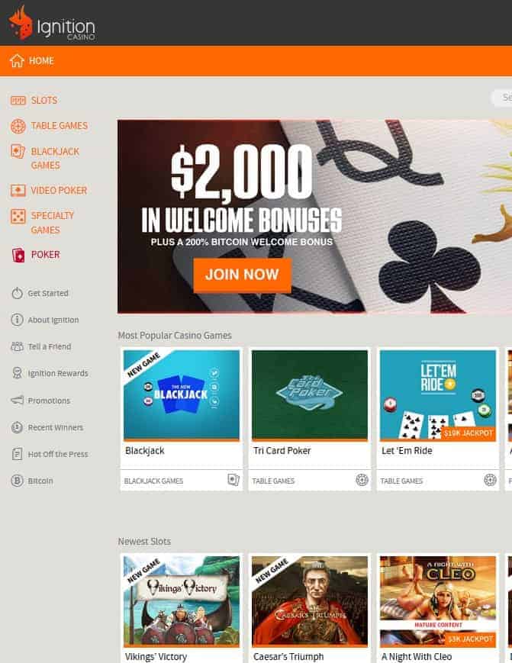Click the red Poker card icon

(18, 255)
